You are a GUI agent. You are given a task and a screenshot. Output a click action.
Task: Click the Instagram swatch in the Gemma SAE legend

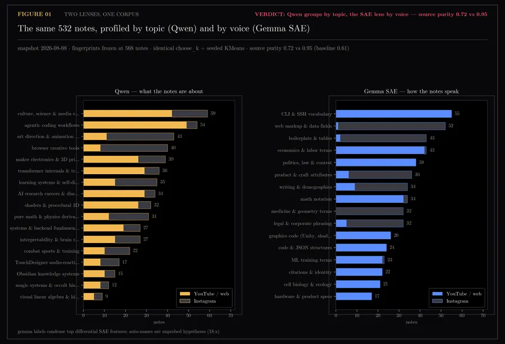[437, 301]
